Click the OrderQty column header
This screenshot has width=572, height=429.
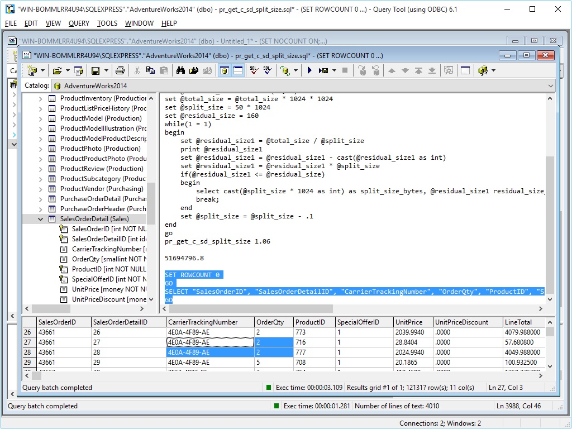(274, 322)
